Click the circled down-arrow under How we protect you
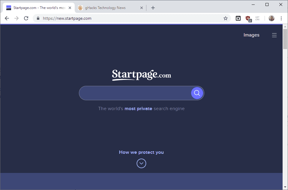 click(x=141, y=163)
